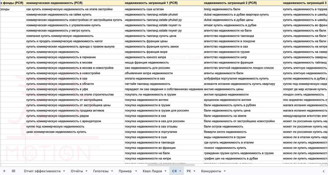Select cell паттайя таиланд недвижимость
The width and height of the screenshot is (328, 175).
[x=163, y=84]
